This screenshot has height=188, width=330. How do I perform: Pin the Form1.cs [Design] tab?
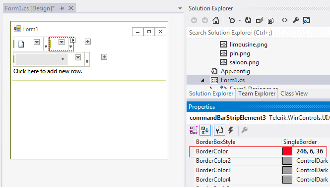coord(62,8)
